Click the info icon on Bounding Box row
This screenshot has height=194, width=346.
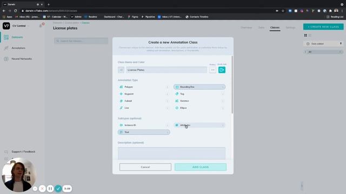click(223, 87)
